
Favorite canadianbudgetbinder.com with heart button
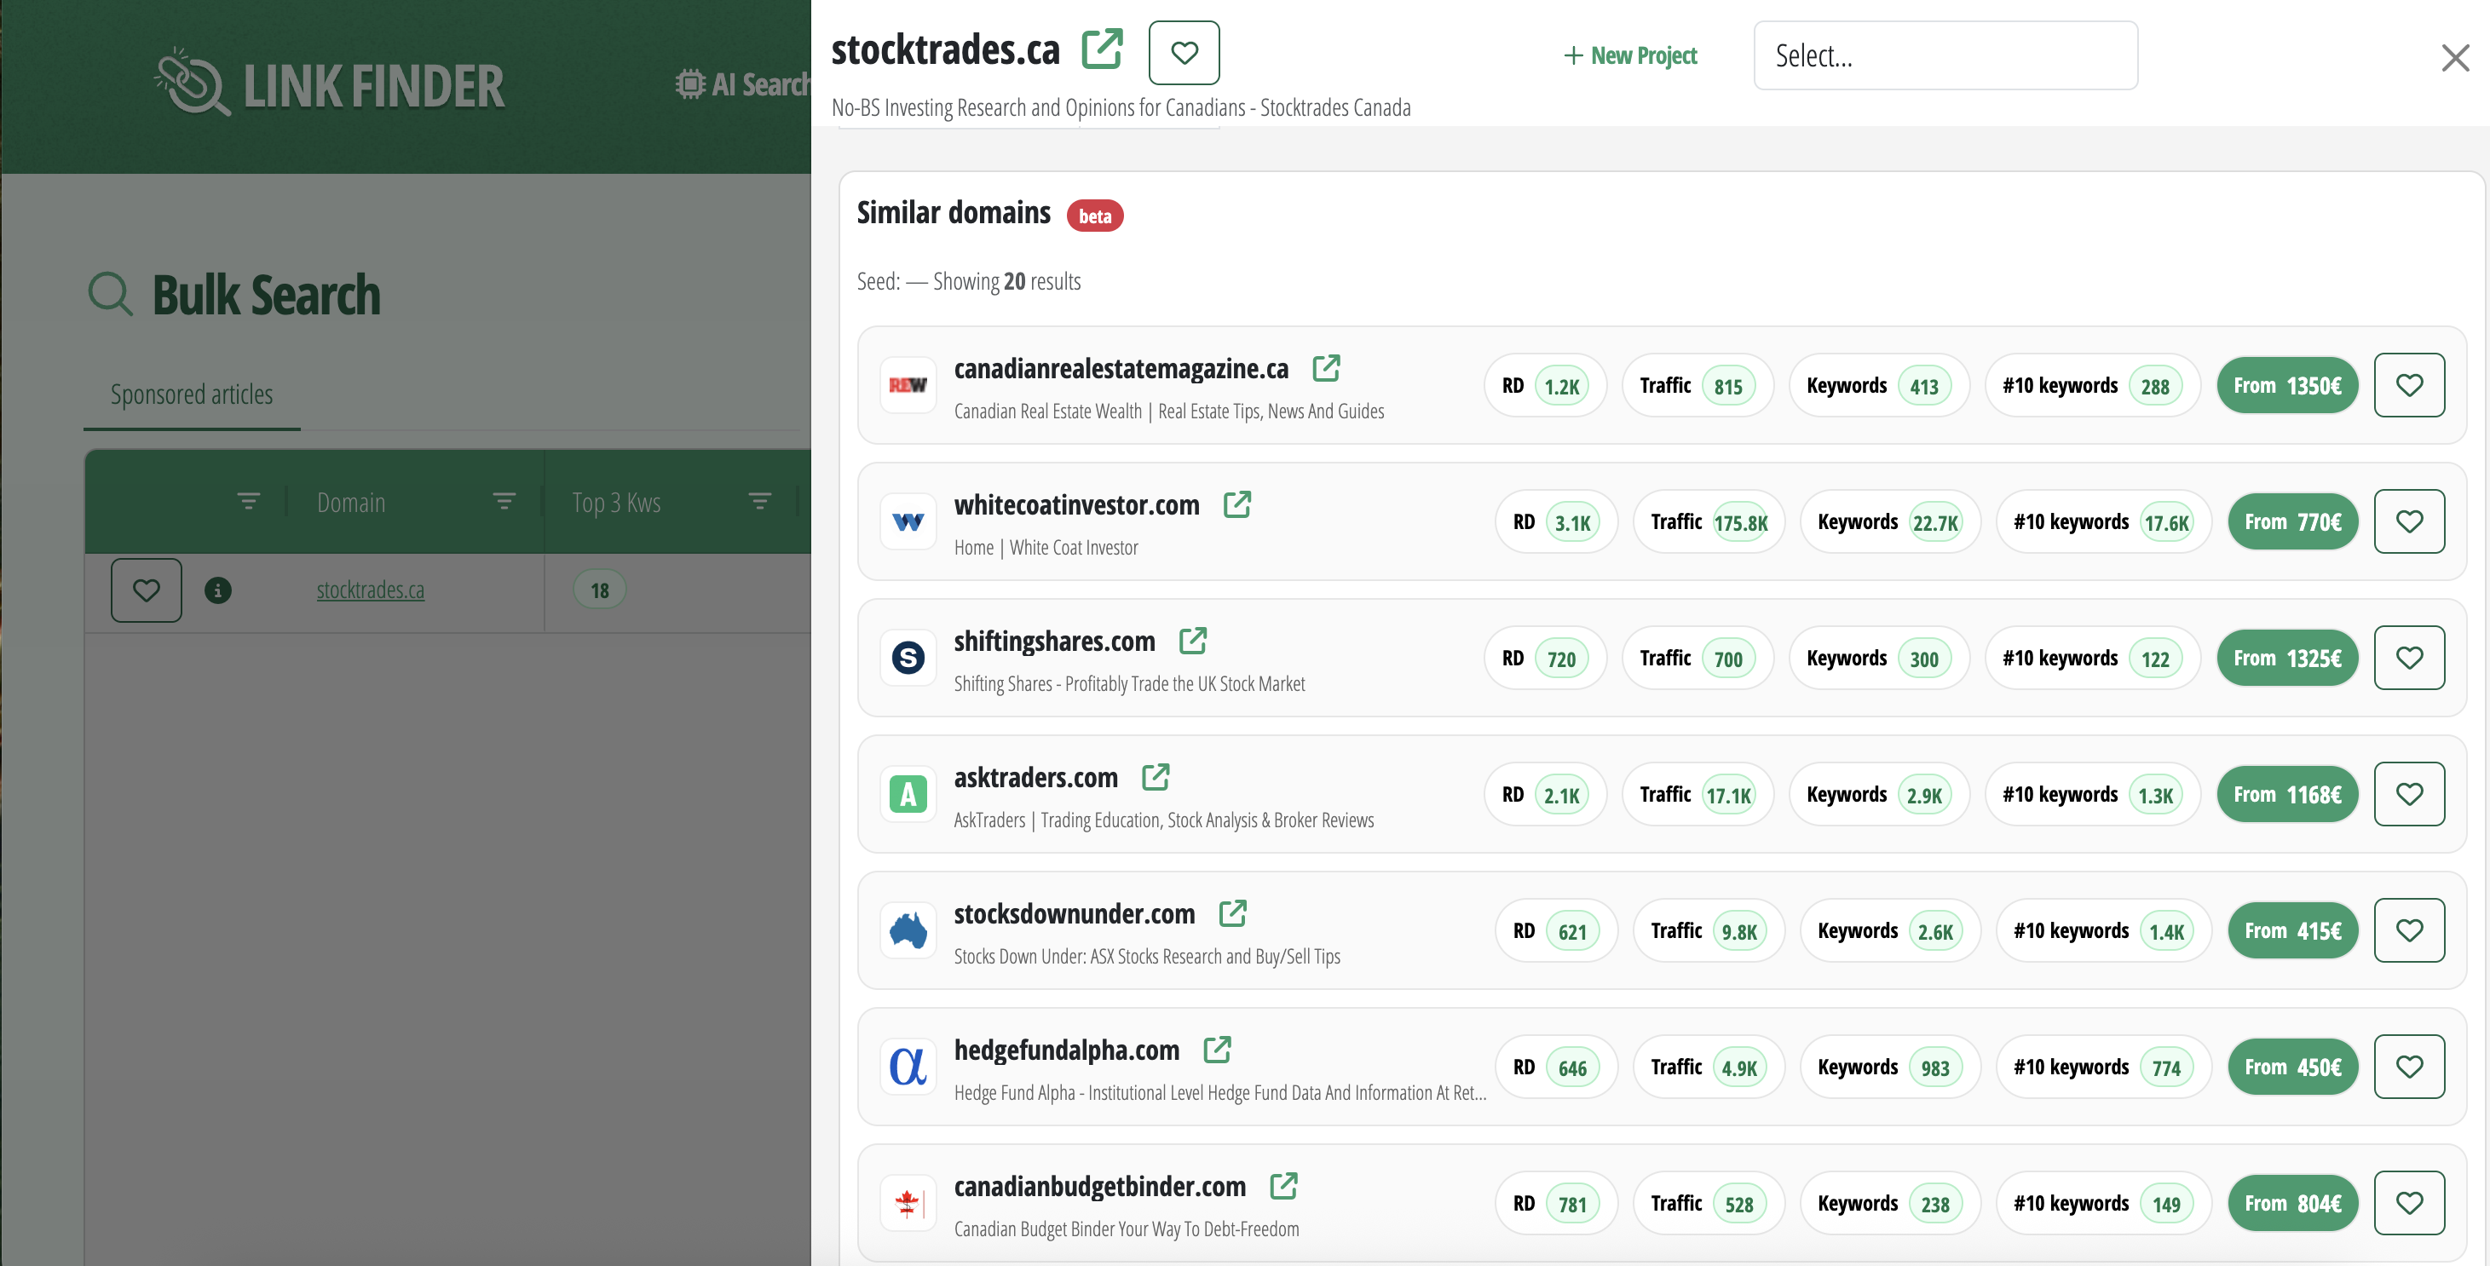pos(2409,1203)
